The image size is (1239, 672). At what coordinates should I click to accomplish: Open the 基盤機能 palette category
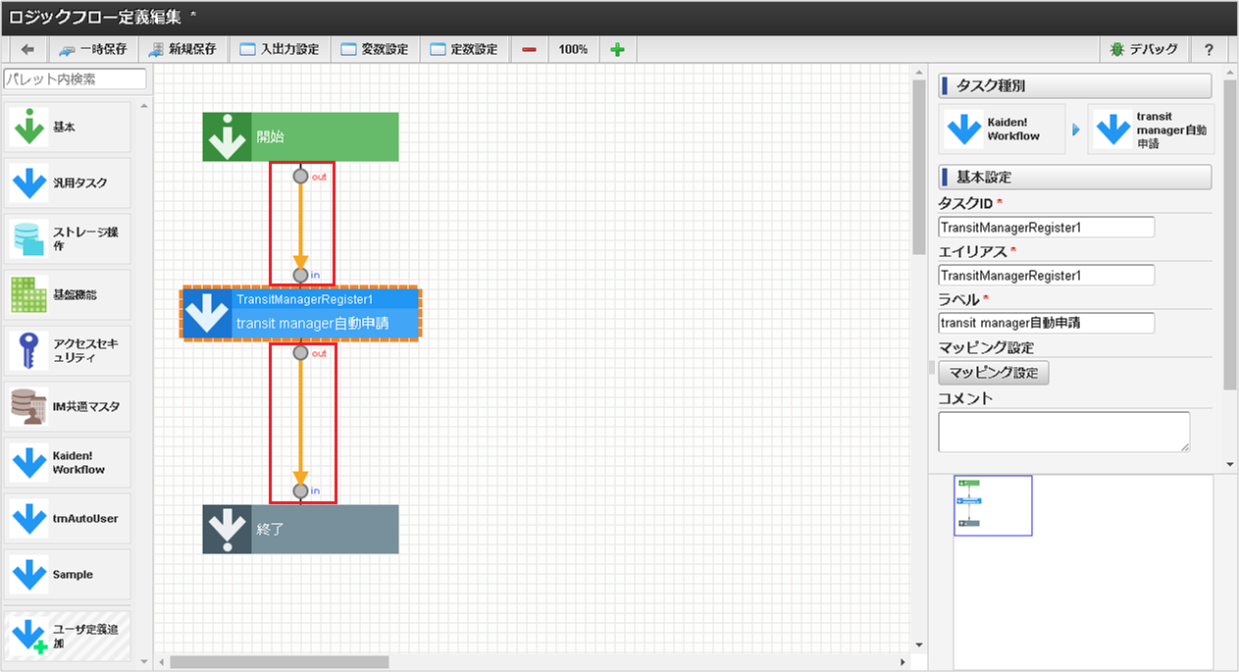[x=69, y=293]
